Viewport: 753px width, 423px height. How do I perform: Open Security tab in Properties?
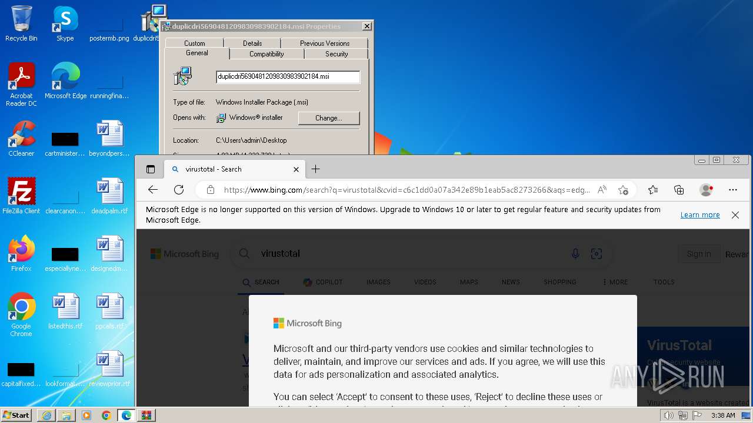pos(336,53)
